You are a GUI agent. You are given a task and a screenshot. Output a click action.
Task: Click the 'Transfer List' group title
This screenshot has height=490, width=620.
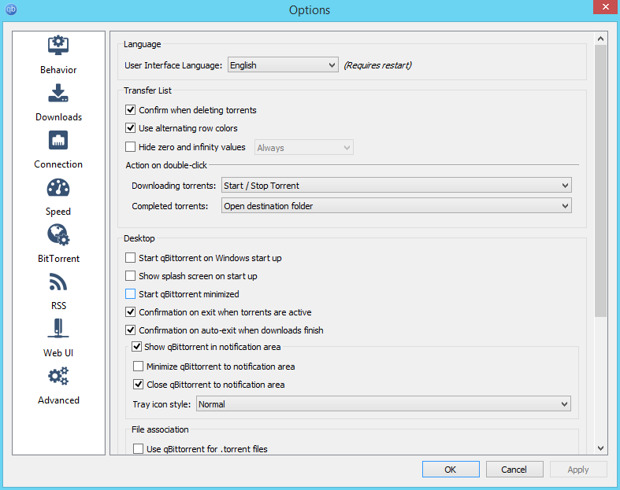pos(147,90)
